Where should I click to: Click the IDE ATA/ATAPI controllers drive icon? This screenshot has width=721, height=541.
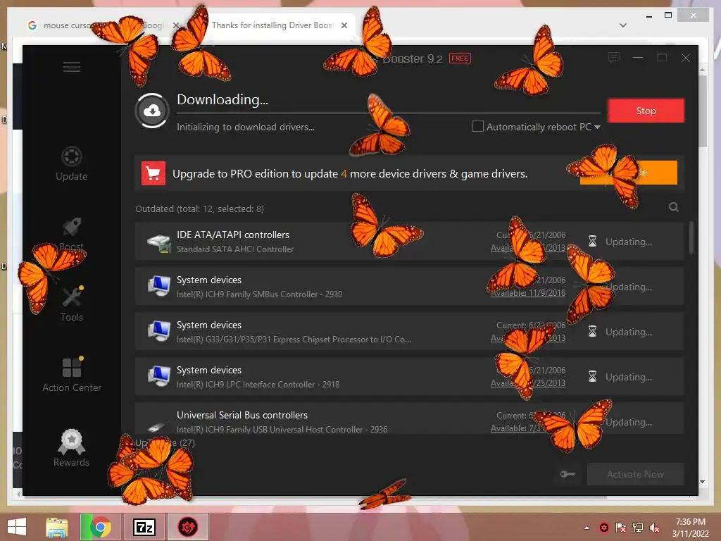(159, 242)
